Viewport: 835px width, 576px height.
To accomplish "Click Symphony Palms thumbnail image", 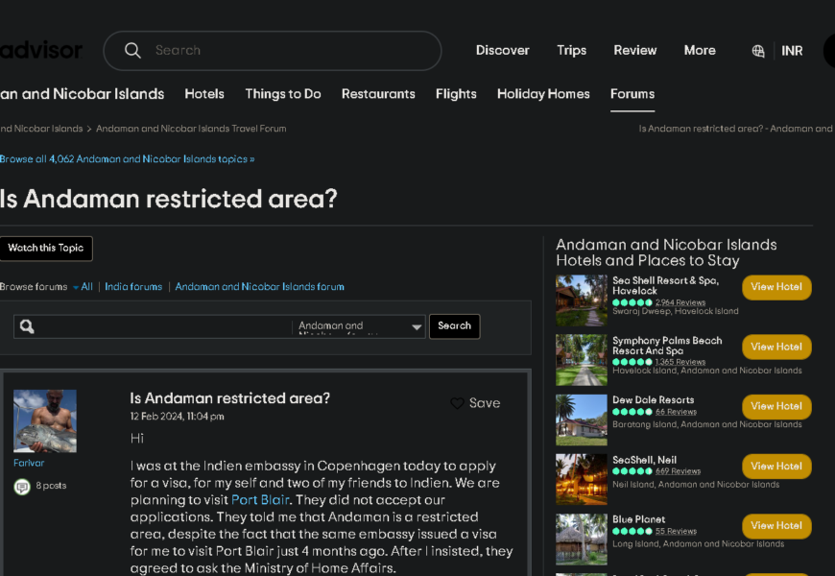I will pyautogui.click(x=582, y=360).
